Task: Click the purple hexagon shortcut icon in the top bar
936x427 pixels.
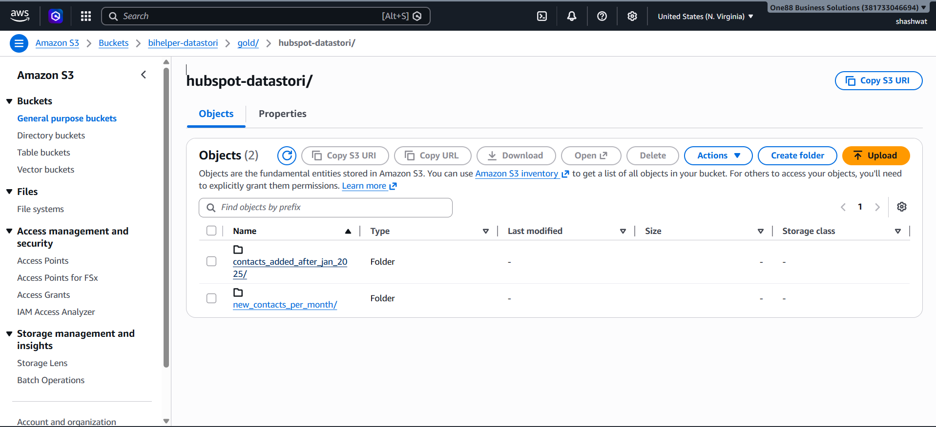Action: 56,16
